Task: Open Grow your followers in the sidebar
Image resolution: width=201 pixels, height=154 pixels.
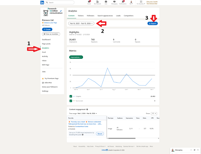Action: (50, 87)
